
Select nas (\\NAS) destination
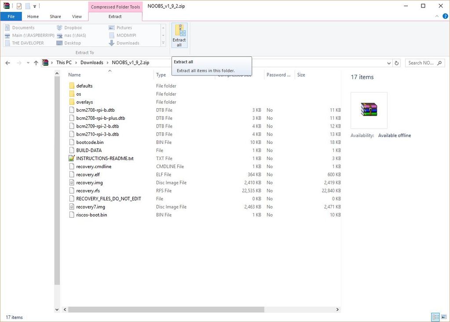click(x=71, y=35)
